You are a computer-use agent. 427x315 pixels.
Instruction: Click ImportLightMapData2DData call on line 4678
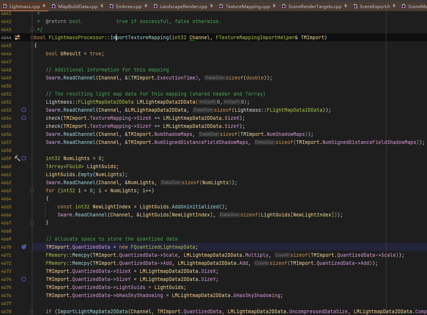93,311
